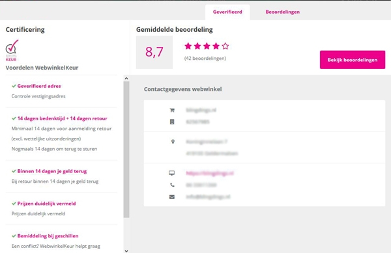Click the WebwinkelKeur logo
Screen dimensions: 391x253
(12, 50)
